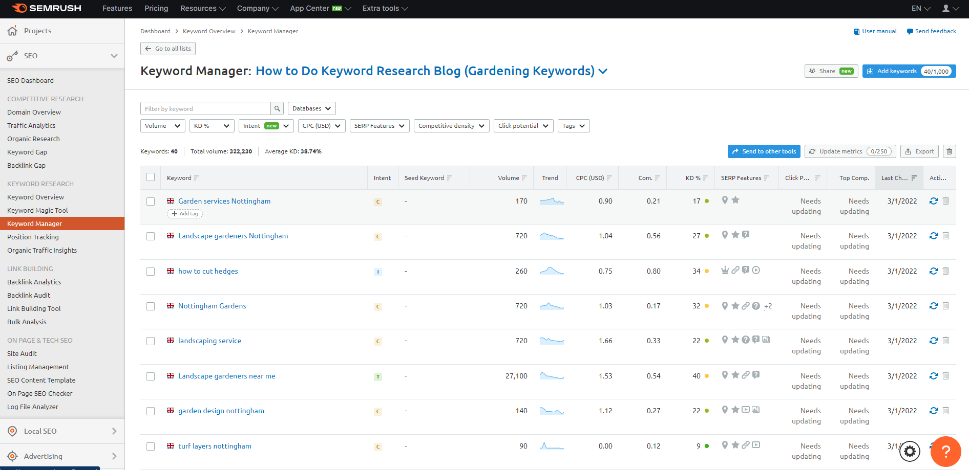
Task: Open the Databases dropdown
Action: [x=311, y=108]
